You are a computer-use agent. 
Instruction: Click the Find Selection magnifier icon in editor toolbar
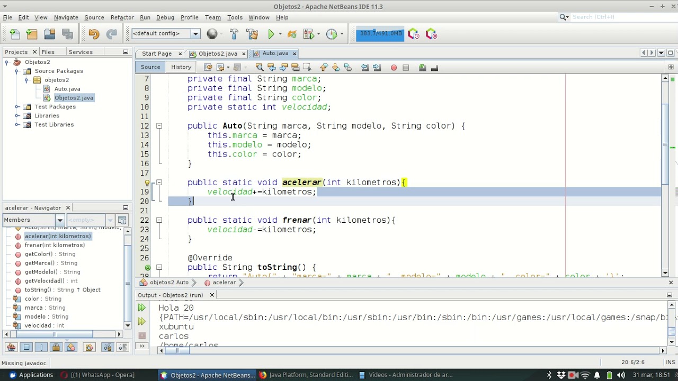[x=260, y=67]
